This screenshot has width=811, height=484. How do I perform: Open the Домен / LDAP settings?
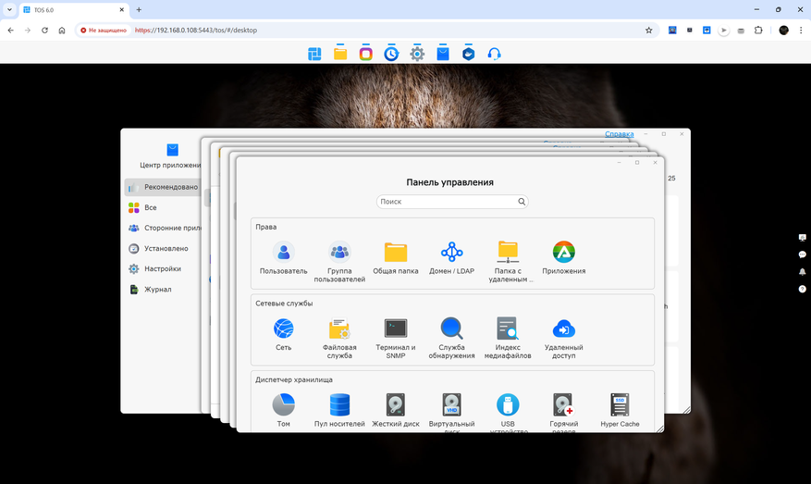click(x=451, y=252)
